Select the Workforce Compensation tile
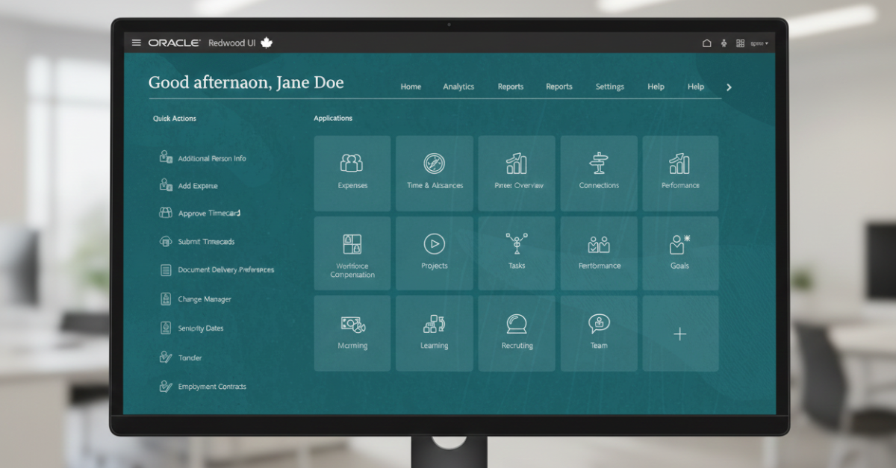 click(x=352, y=253)
